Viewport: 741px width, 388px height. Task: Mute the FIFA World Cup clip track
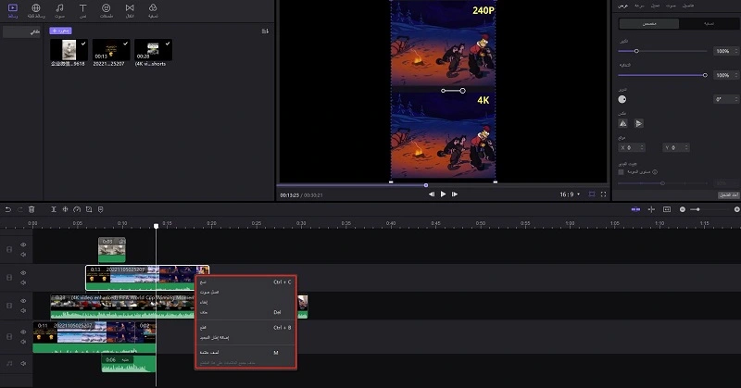tap(23, 310)
